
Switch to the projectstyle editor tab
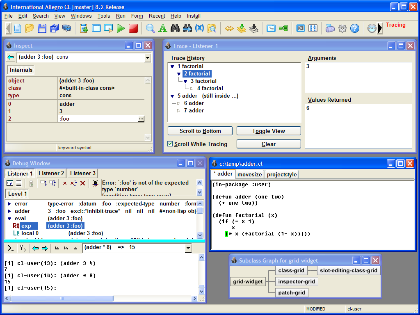[x=282, y=174]
